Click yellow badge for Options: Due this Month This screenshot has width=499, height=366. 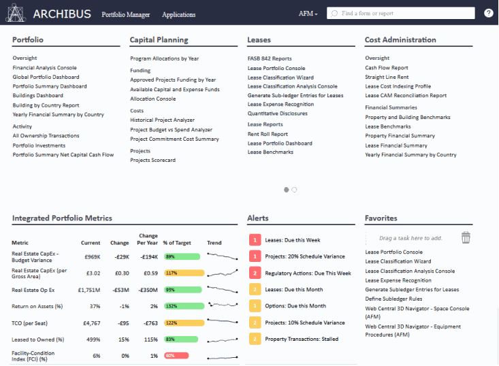tap(255, 306)
